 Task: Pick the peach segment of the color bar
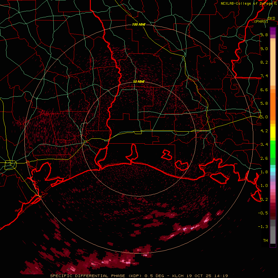pos(273,63)
